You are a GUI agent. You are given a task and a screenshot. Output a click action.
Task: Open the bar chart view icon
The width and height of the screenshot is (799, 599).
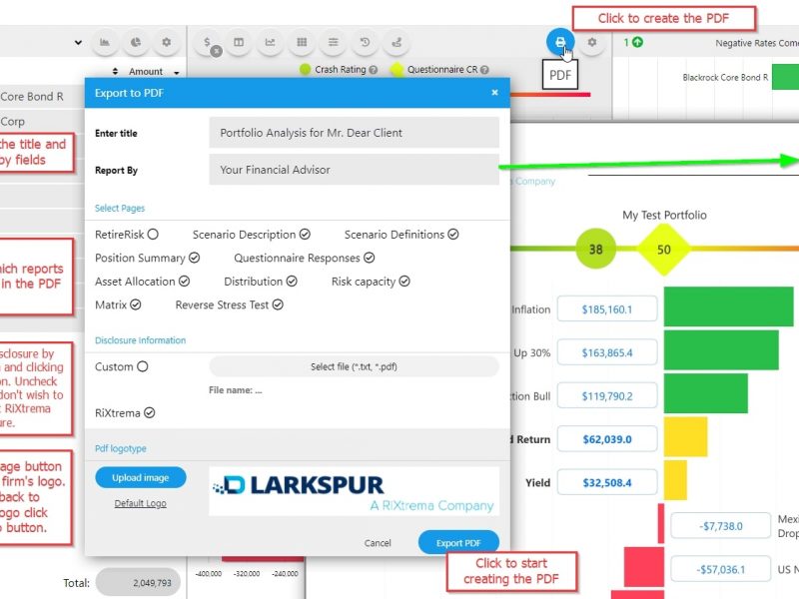[105, 43]
